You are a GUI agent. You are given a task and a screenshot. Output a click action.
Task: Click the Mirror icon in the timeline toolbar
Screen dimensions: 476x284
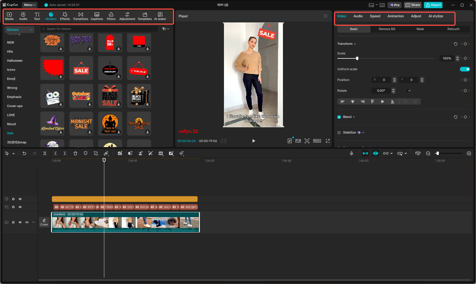106,153
